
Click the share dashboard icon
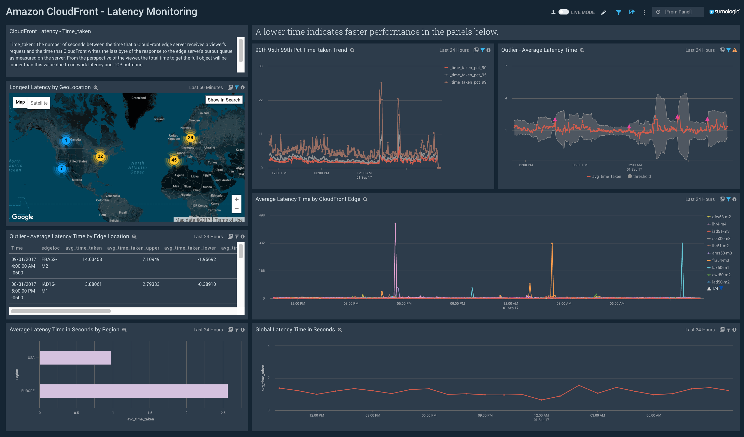(632, 12)
